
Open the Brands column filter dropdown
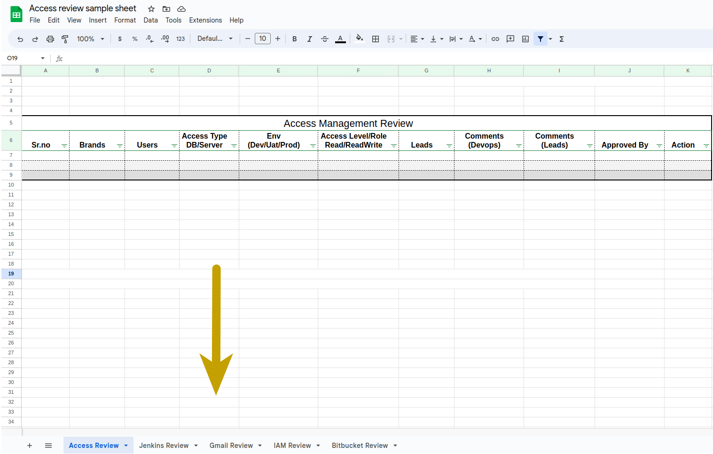[120, 146]
